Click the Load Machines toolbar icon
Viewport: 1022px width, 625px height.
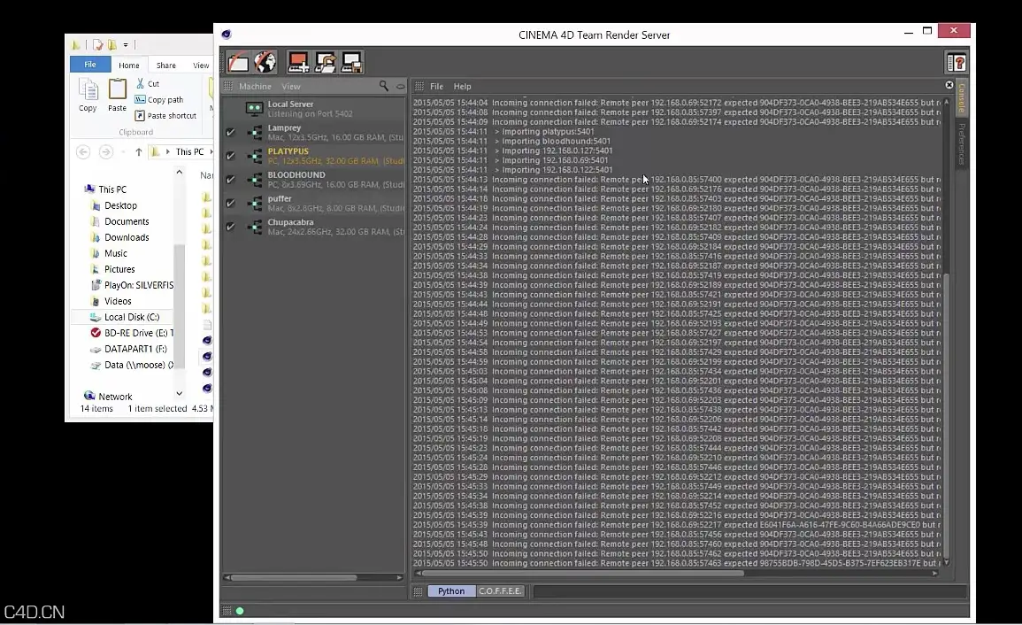point(326,62)
